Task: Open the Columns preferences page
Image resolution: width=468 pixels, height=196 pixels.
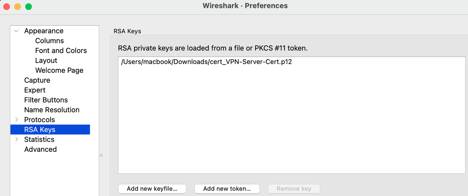Action: (x=49, y=41)
